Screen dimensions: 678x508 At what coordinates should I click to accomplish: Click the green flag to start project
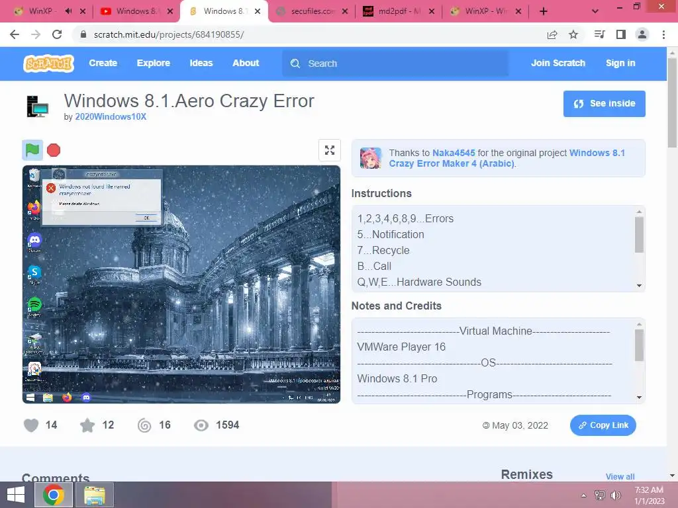(x=32, y=150)
